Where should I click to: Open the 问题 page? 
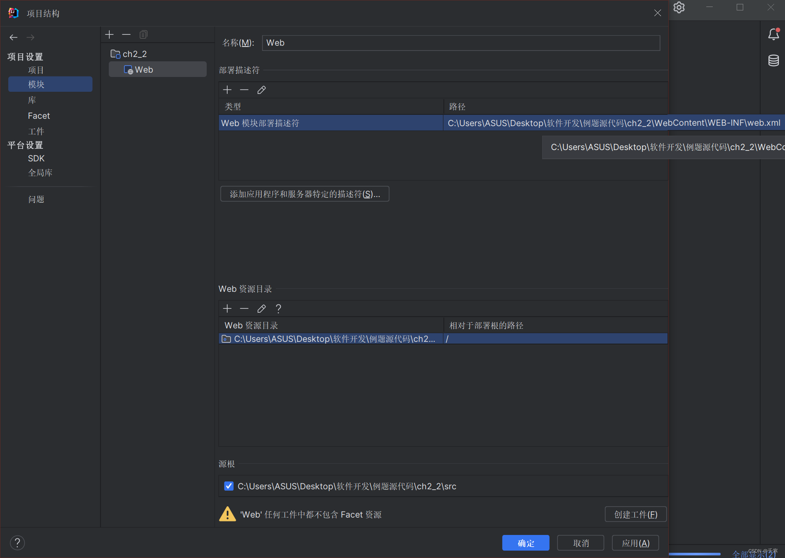coord(36,199)
